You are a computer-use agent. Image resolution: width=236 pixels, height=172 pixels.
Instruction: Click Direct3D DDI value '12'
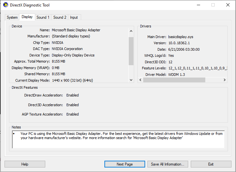pyautogui.click(x=170, y=62)
